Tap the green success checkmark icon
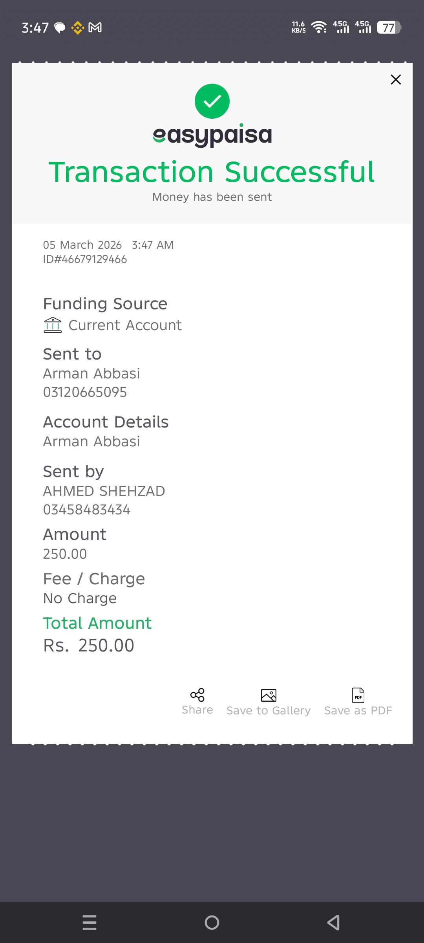This screenshot has width=424, height=943. pos(212,101)
